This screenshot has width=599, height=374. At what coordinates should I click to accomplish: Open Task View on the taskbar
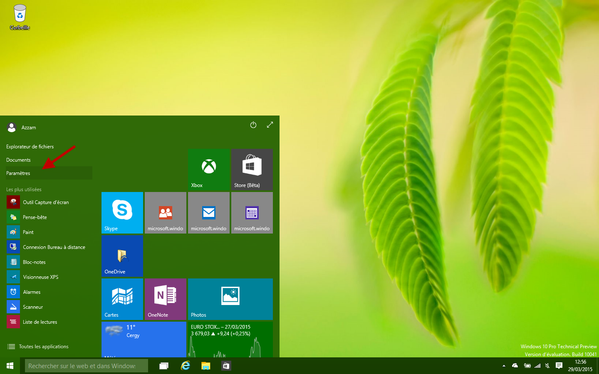[x=164, y=366]
